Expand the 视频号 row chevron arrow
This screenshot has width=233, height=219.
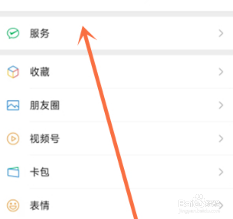tap(221, 139)
